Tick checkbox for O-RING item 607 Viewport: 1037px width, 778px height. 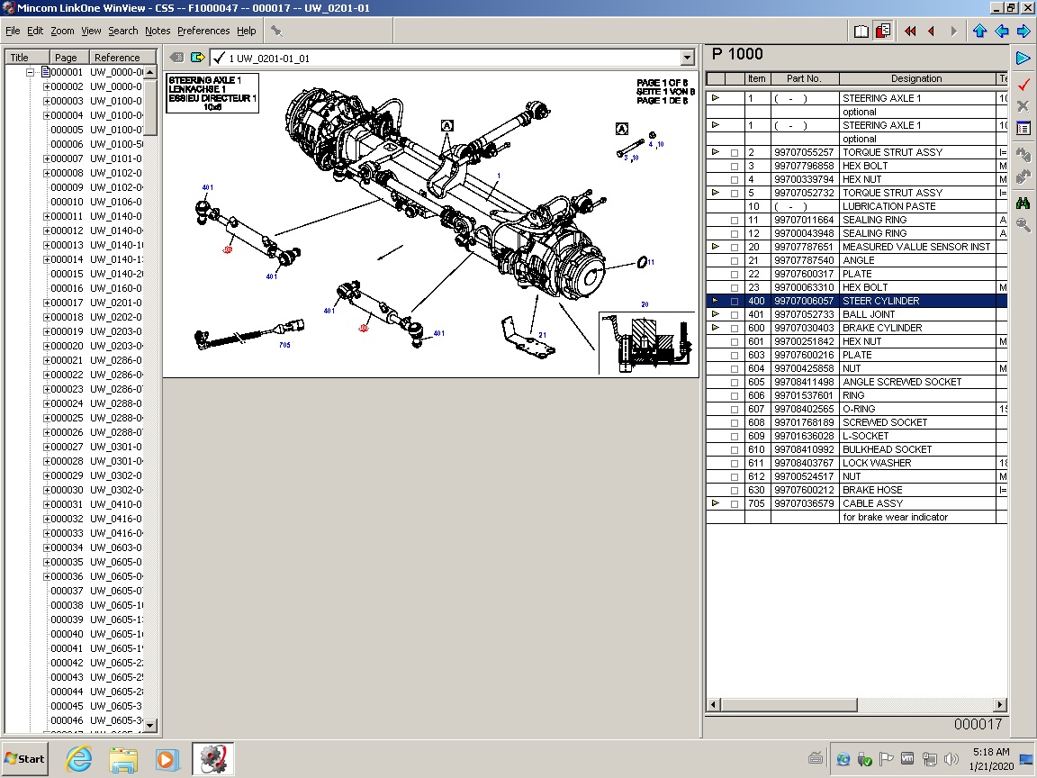(735, 410)
